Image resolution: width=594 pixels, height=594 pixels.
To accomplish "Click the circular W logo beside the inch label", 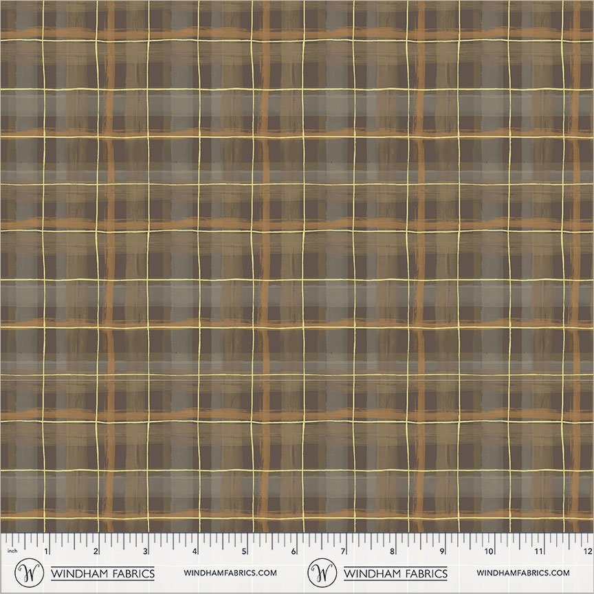I will pyautogui.click(x=29, y=572).
